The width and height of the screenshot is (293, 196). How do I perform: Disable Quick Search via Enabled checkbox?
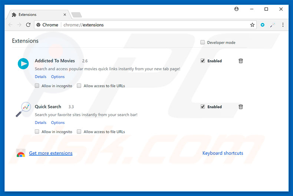pyautogui.click(x=203, y=107)
